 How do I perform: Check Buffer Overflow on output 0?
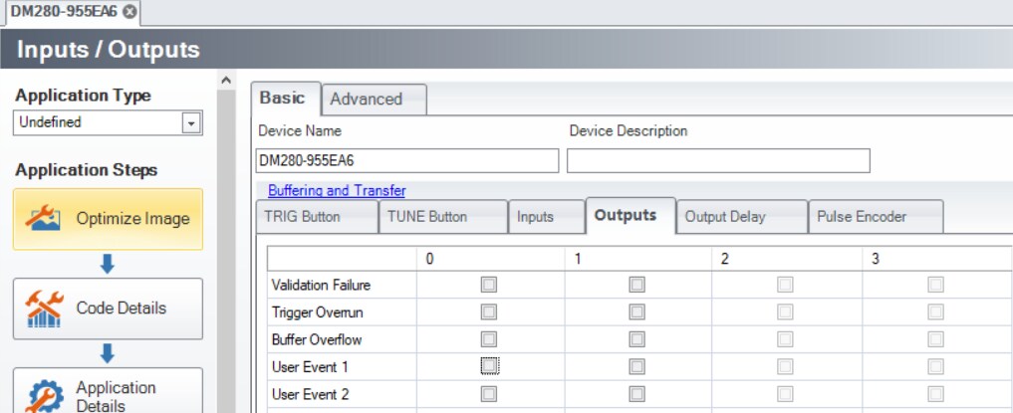click(489, 339)
